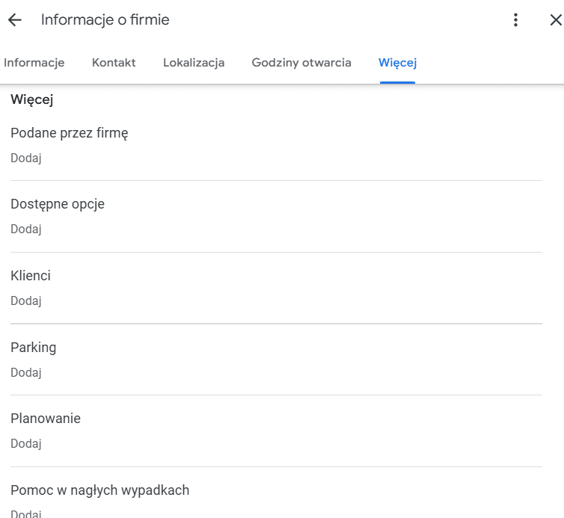Viewport: 564px width, 518px height.
Task: Click Dodaj under Pomoc w nagłych wypadkach
Action: [26, 514]
